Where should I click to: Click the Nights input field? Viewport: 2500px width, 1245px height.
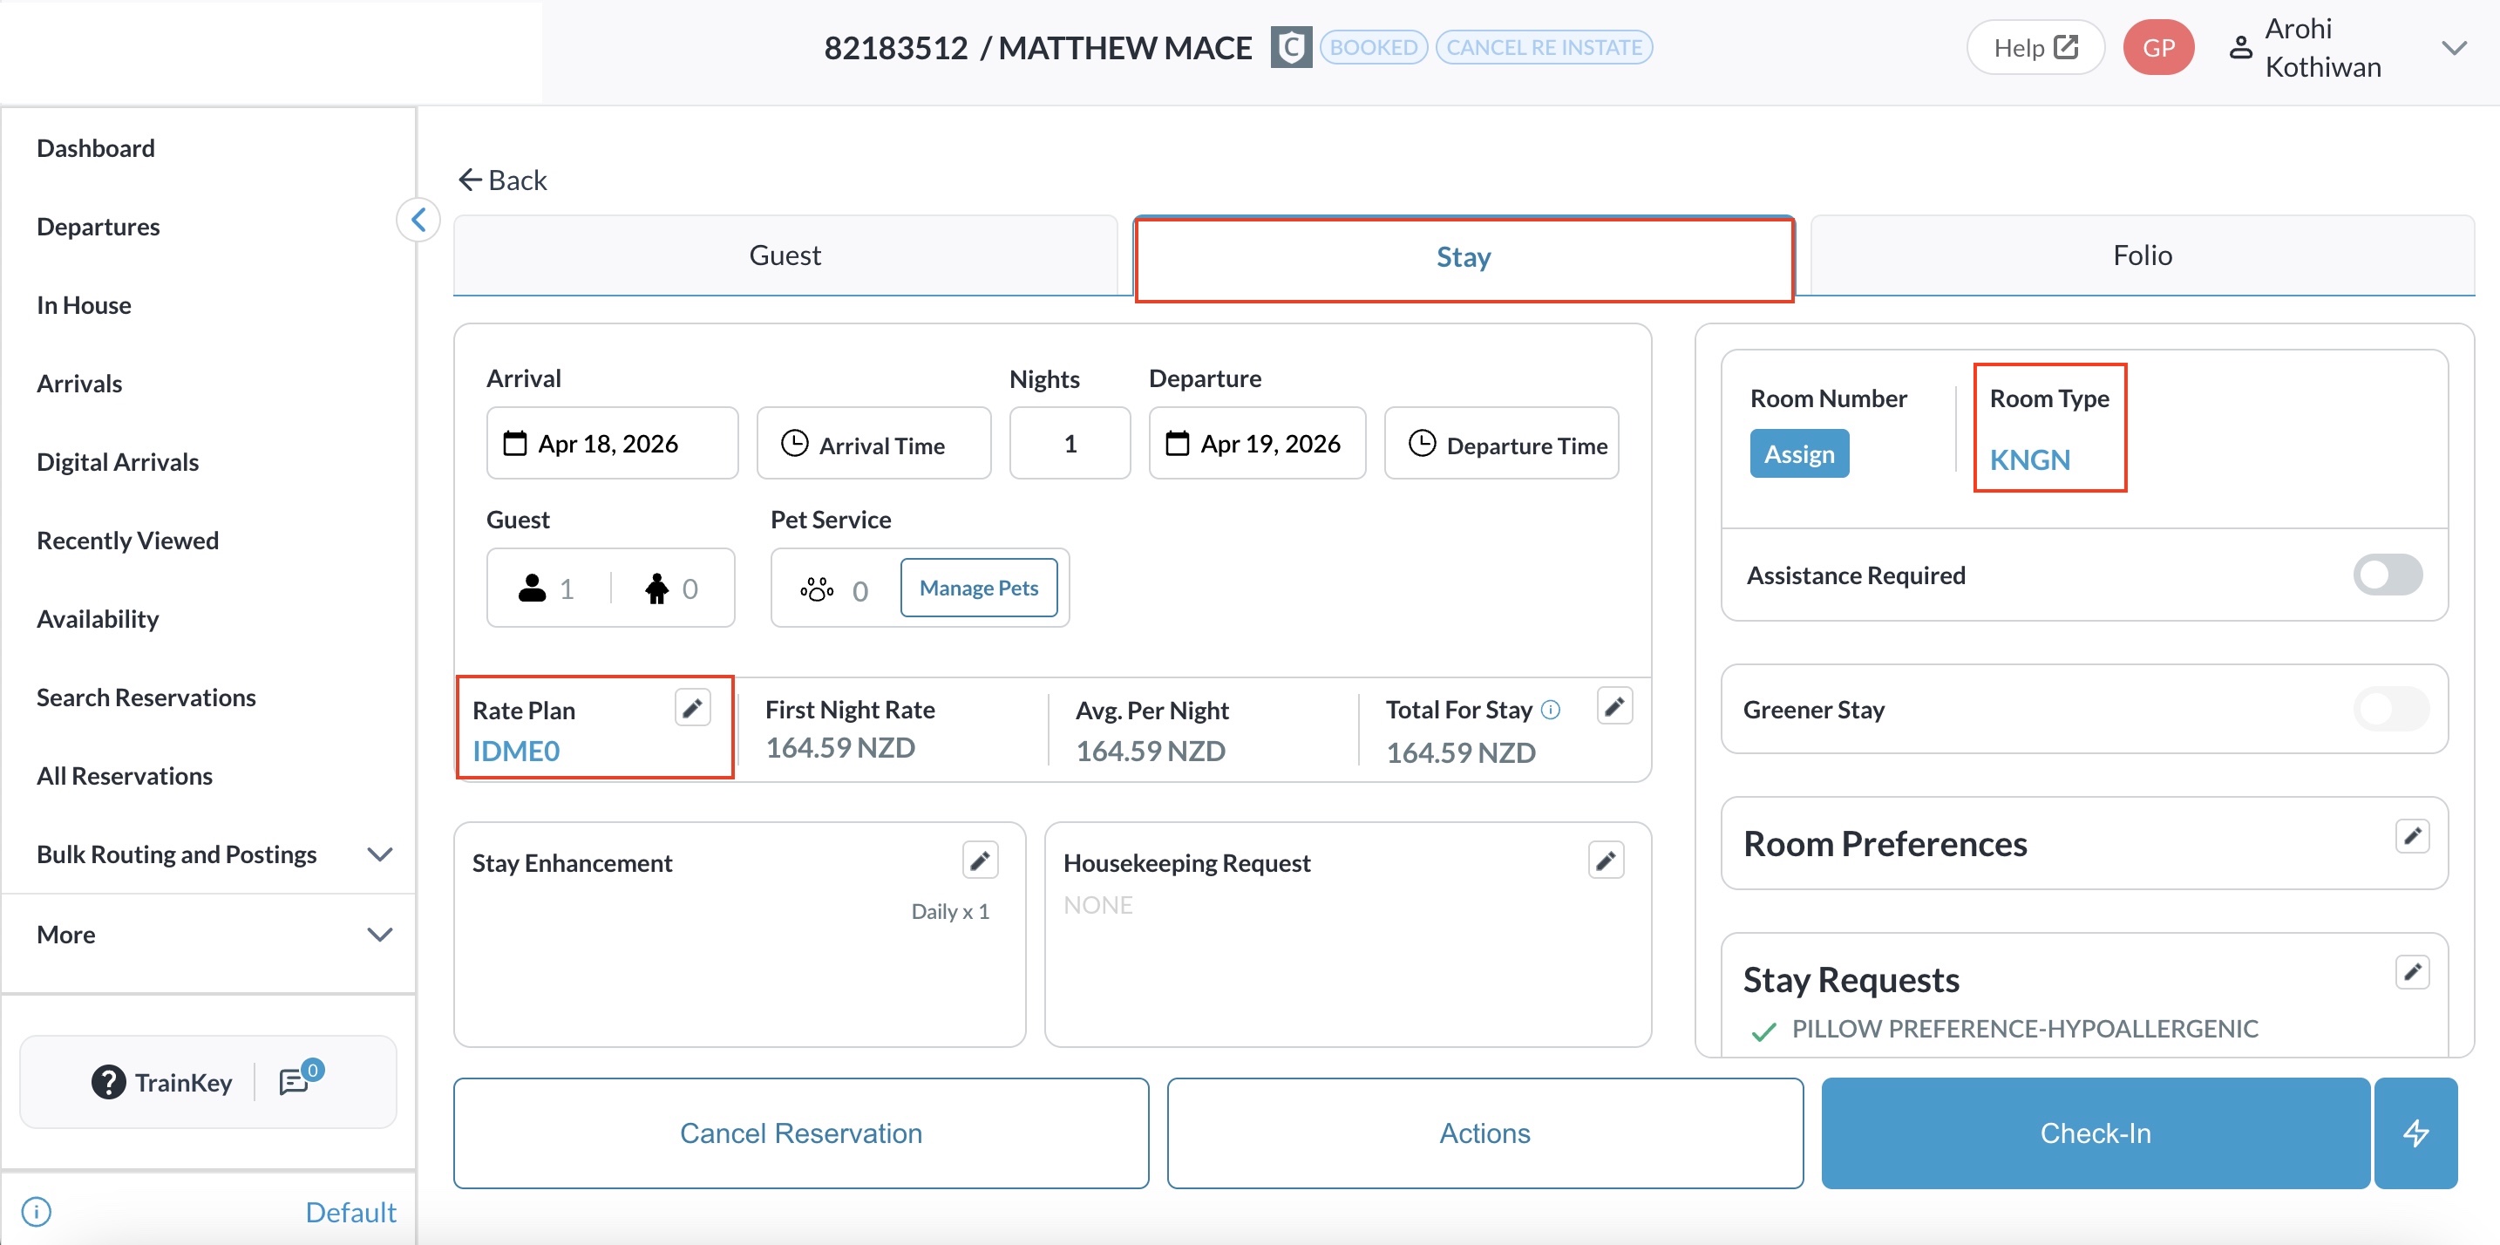1070,444
